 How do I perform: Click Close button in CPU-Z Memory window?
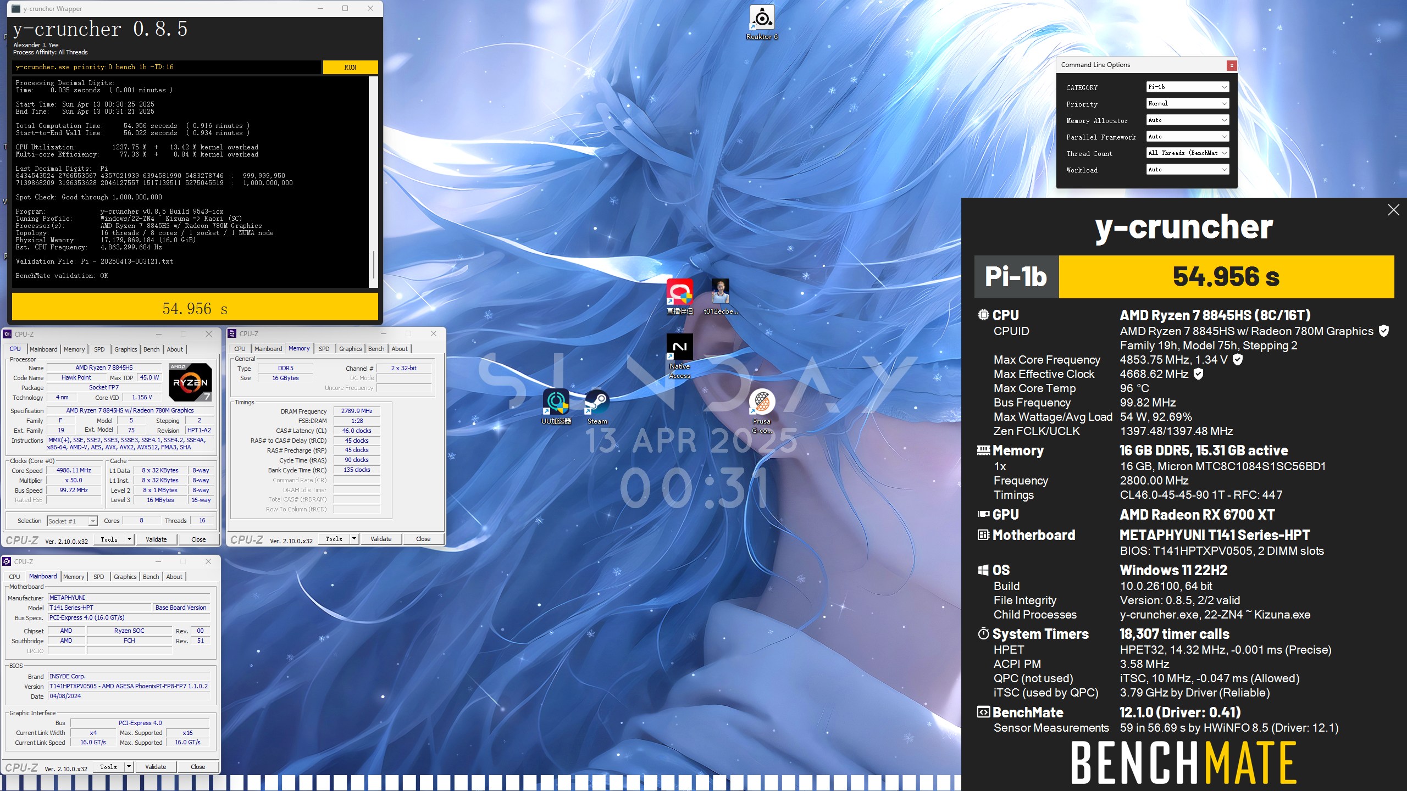(423, 539)
